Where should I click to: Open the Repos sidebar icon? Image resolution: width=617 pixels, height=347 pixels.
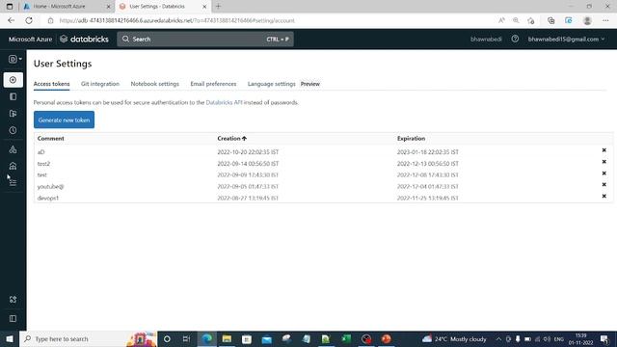coord(13,114)
